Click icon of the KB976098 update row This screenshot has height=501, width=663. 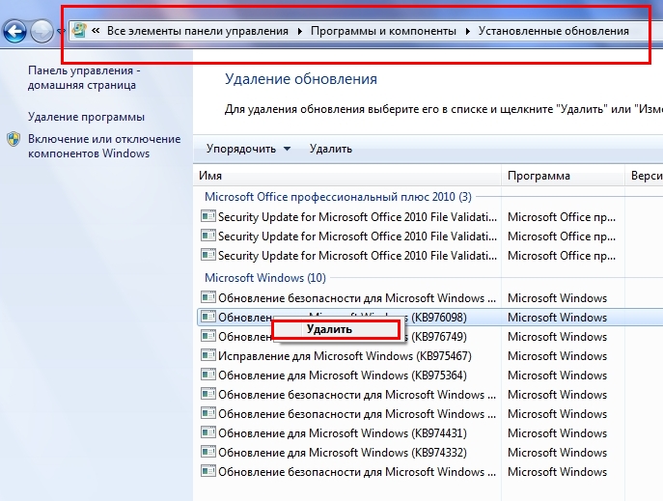208,317
